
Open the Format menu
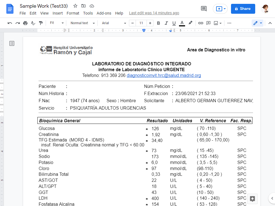(73, 13)
